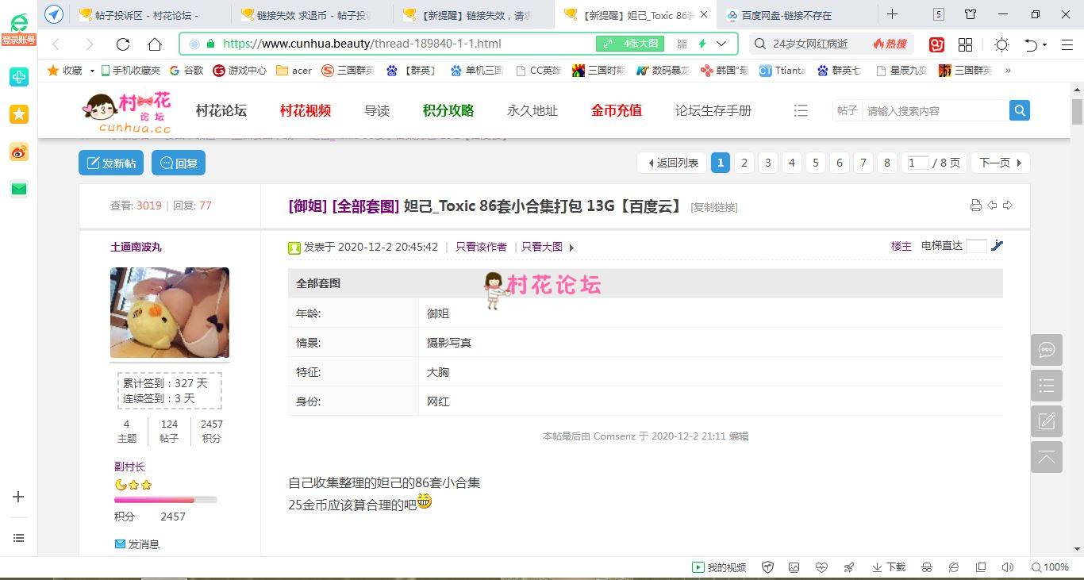Click the 热搜 hot search label
Viewport: 1084px width, 580px height.
pos(890,44)
